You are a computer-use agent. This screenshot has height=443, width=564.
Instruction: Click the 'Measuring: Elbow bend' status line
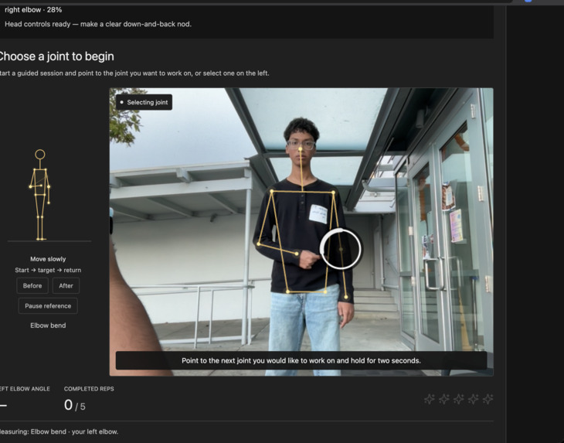pos(59,432)
